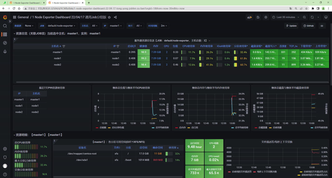Open the Last 30 minutes time picker
Image resolution: width=332 pixels, height=178 pixels.
pos(286,17)
